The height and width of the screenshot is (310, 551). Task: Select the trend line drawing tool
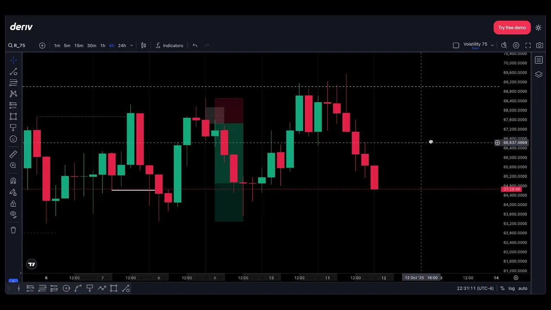pos(13,71)
